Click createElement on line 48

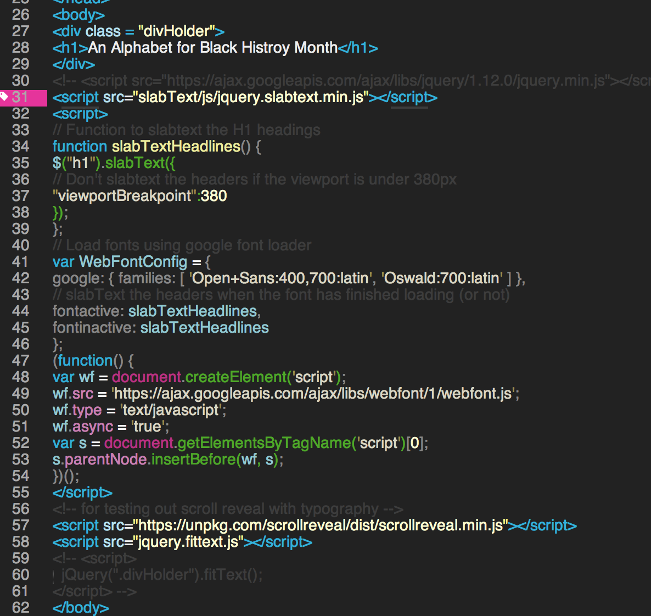236,377
